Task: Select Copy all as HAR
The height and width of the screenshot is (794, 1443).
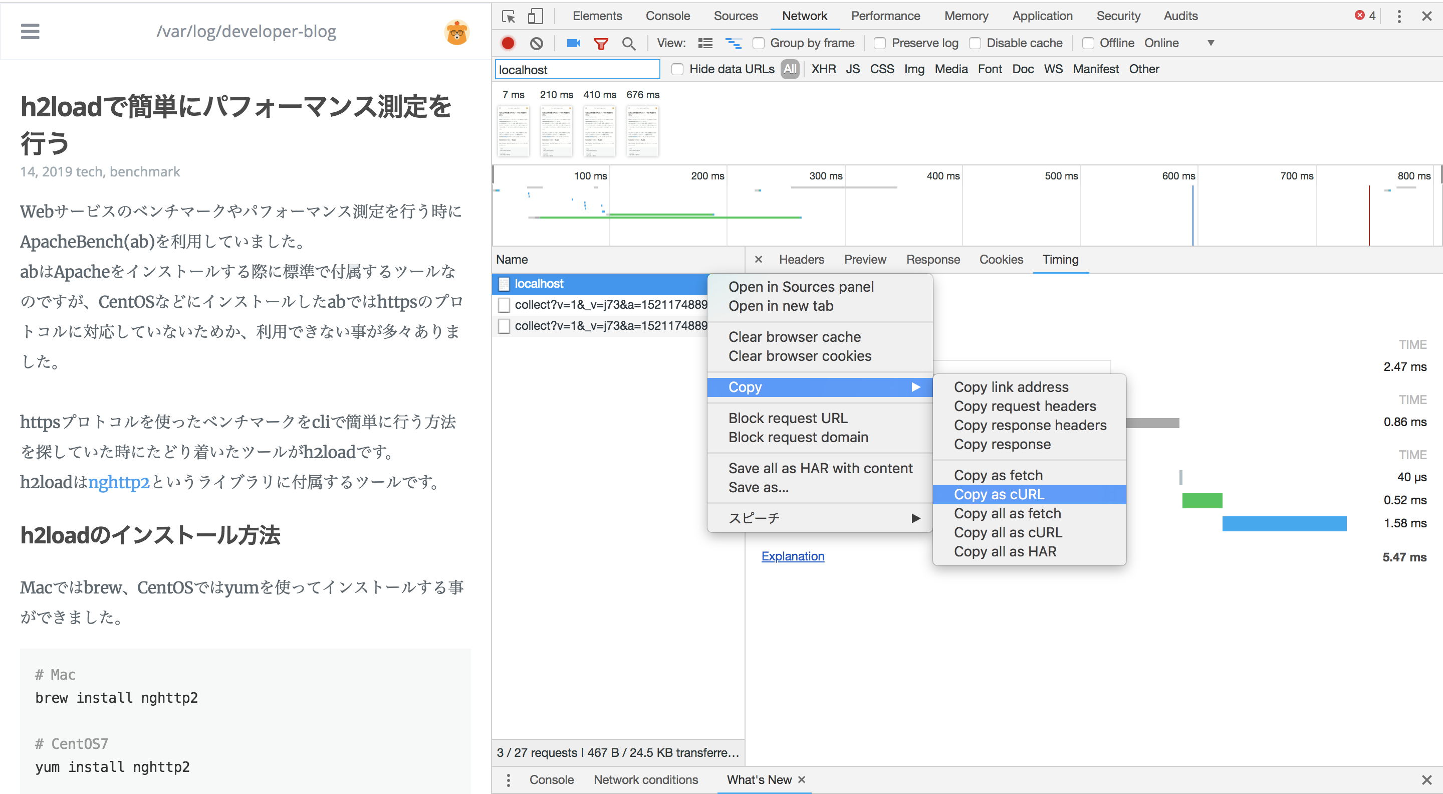Action: [1029, 551]
